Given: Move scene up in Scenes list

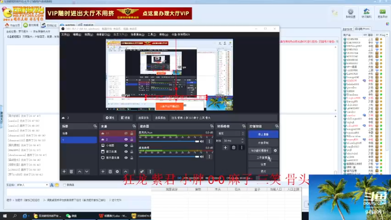Looking at the screenshot, I should [80, 172].
